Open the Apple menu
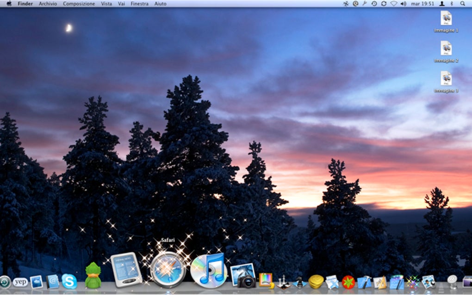Viewport: 472px width, 295px height. click(x=9, y=4)
